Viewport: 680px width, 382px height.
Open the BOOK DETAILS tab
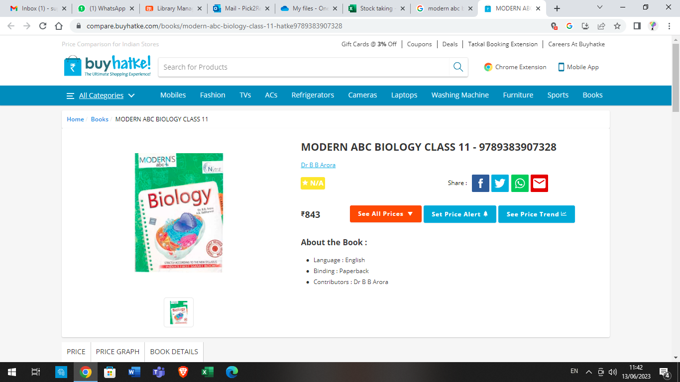pos(174,352)
